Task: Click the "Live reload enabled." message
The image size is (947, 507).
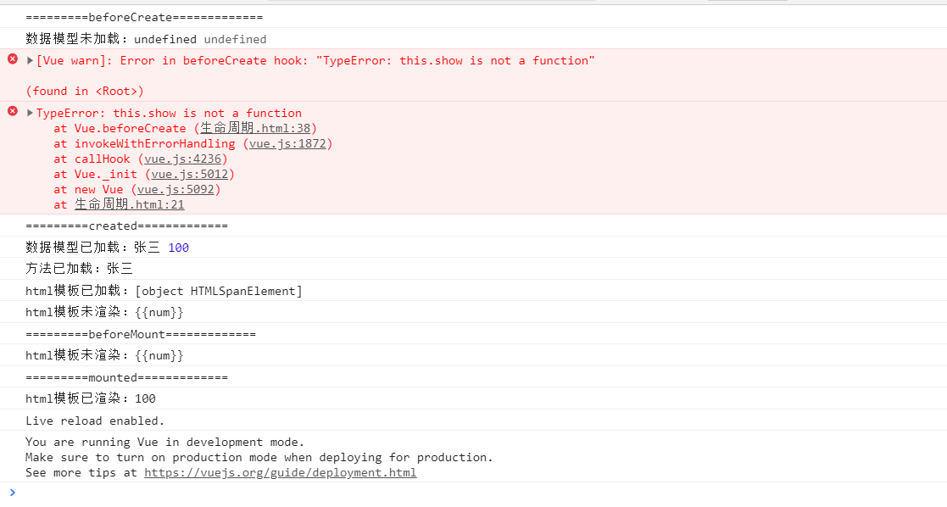Action: [95, 421]
